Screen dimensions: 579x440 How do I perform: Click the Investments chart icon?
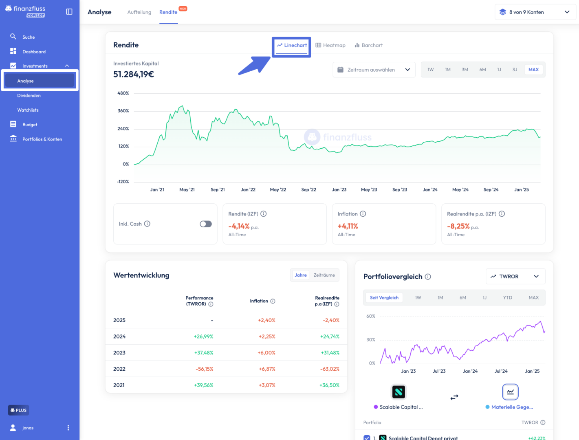13,66
